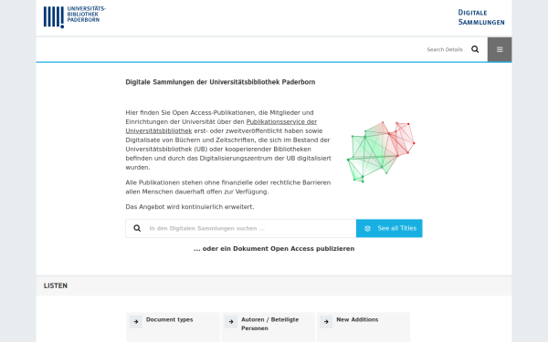Screen dimensions: 548x342
Task: Open the New Additions list
Action: click(x=357, y=320)
